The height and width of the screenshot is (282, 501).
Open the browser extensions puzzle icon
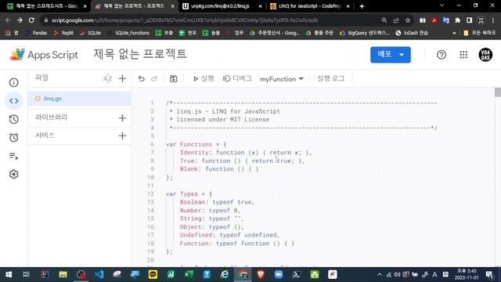tap(457, 20)
